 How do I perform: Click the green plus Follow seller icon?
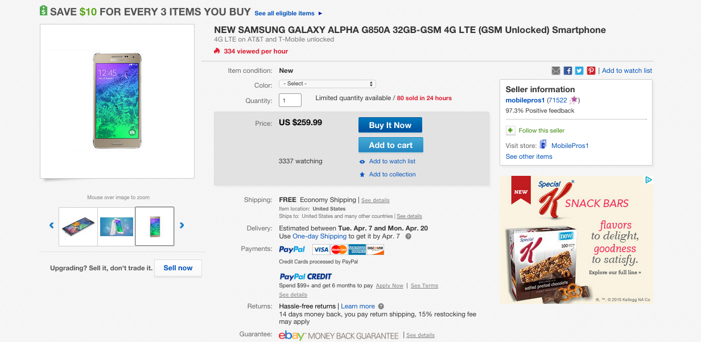[510, 130]
